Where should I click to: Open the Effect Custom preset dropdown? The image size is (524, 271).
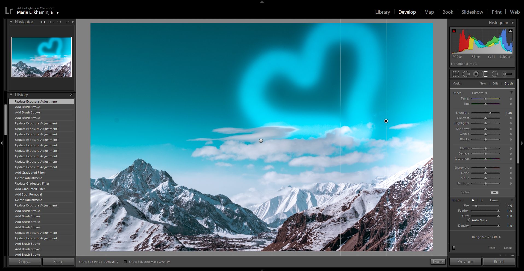(479, 93)
